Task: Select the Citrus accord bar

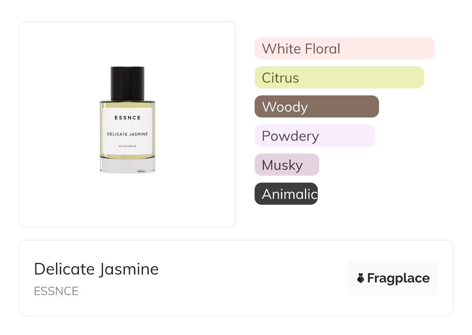Action: point(339,78)
